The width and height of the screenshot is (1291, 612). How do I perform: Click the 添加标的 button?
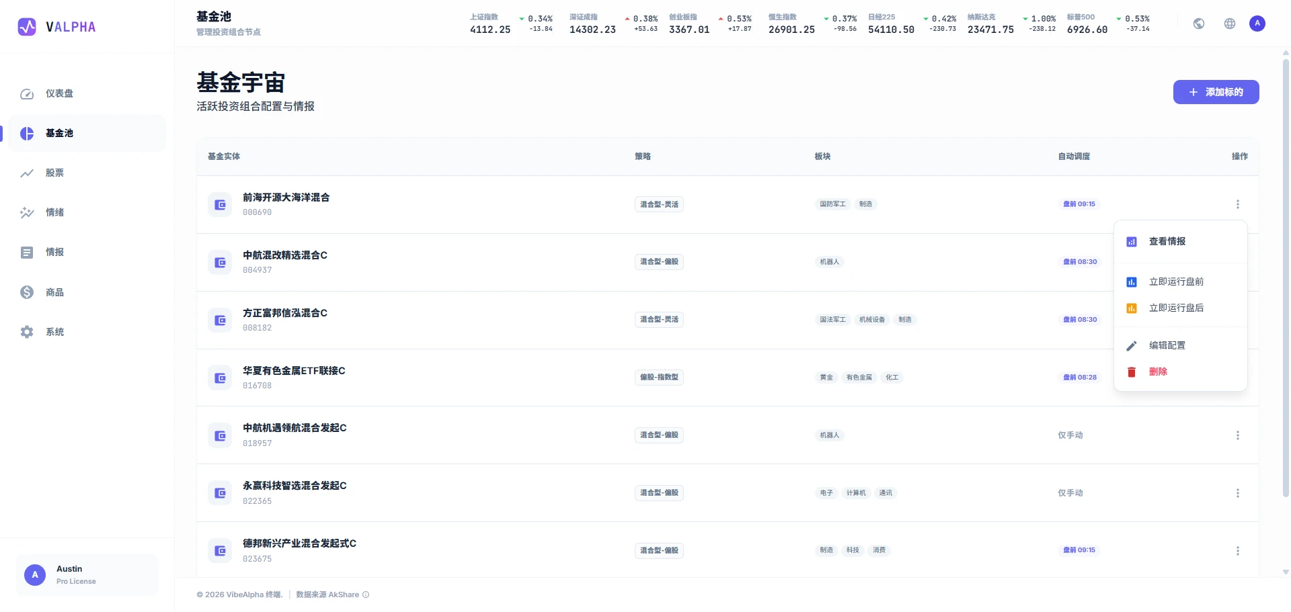tap(1216, 92)
